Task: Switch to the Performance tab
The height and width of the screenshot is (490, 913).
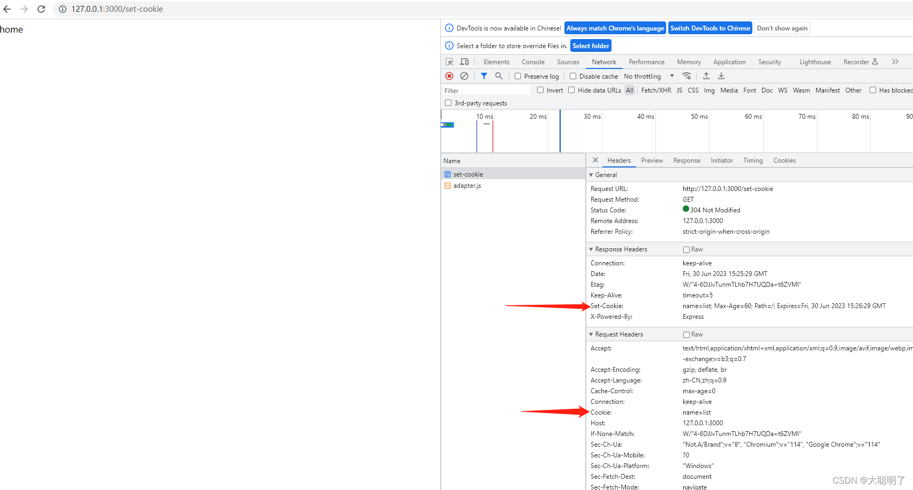Action: coord(646,62)
